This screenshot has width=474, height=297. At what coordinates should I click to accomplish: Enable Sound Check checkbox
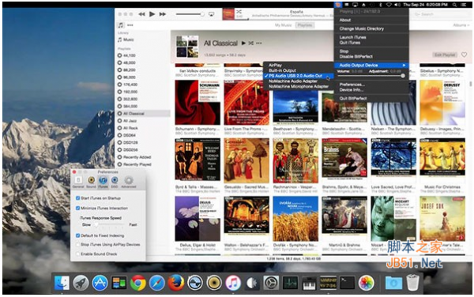77,254
